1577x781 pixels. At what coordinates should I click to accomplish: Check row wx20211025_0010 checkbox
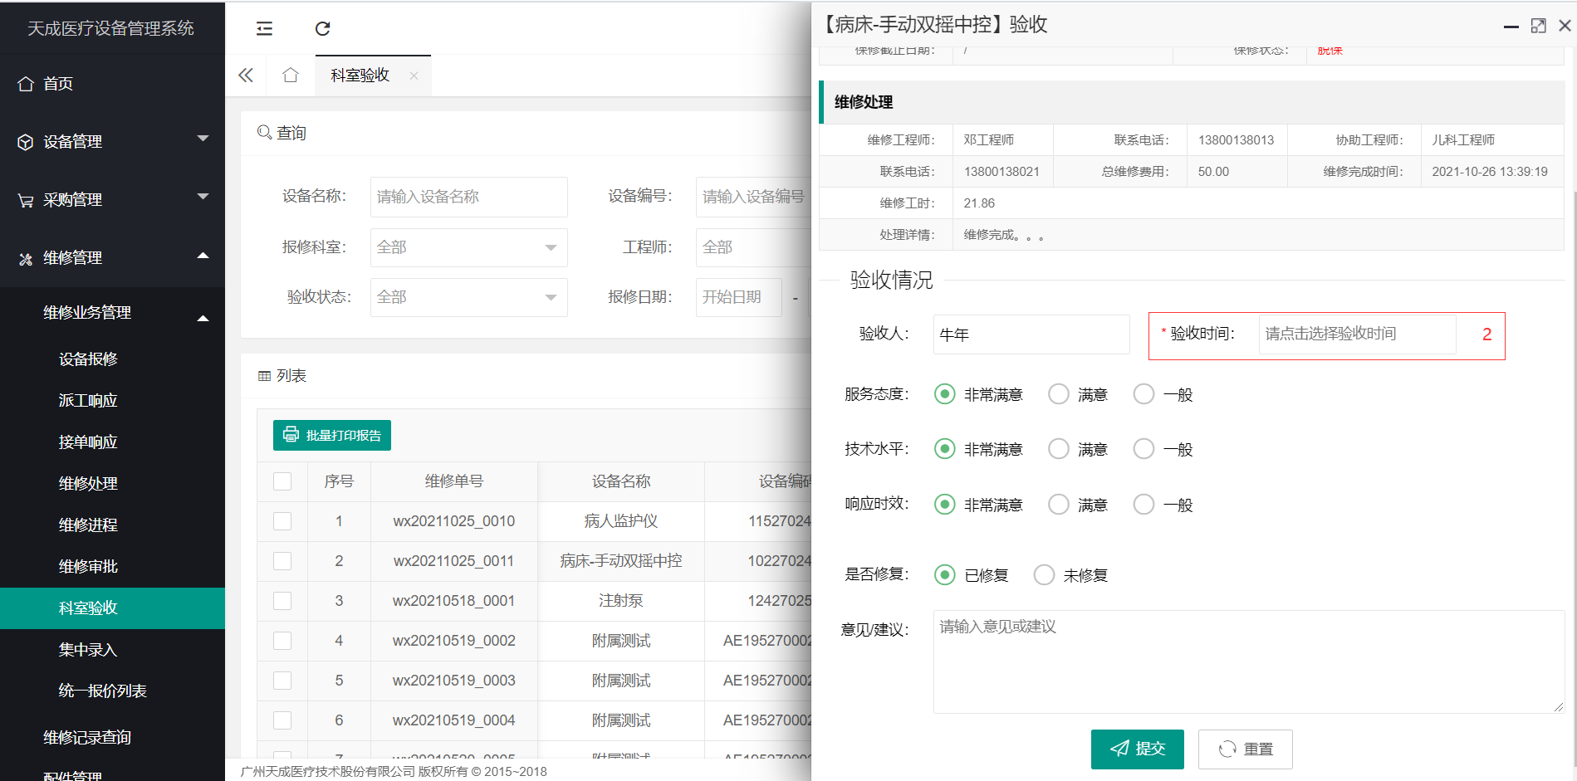282,521
